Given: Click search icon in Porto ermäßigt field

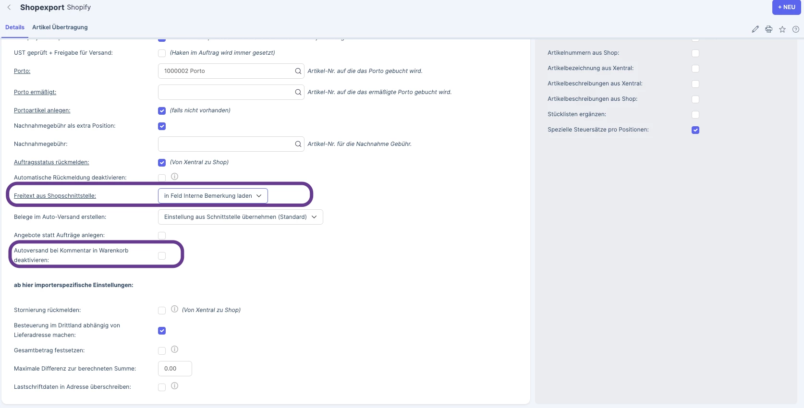Looking at the screenshot, I should (x=298, y=92).
